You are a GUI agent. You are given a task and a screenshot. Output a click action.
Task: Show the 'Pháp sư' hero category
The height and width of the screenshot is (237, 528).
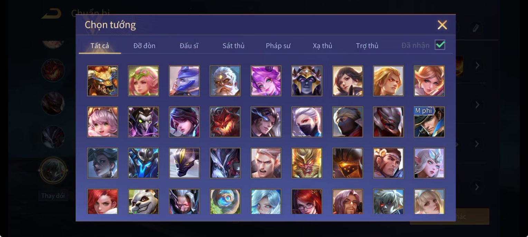(x=278, y=46)
